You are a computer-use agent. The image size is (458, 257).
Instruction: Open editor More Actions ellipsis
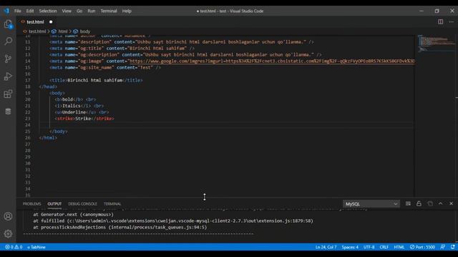click(x=452, y=22)
